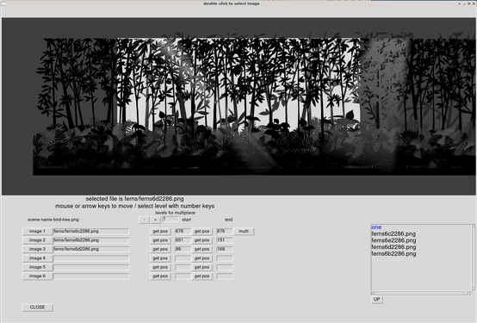Click the file list horizontal scrollbar
This screenshot has width=477, height=323.
pyautogui.click(x=421, y=294)
